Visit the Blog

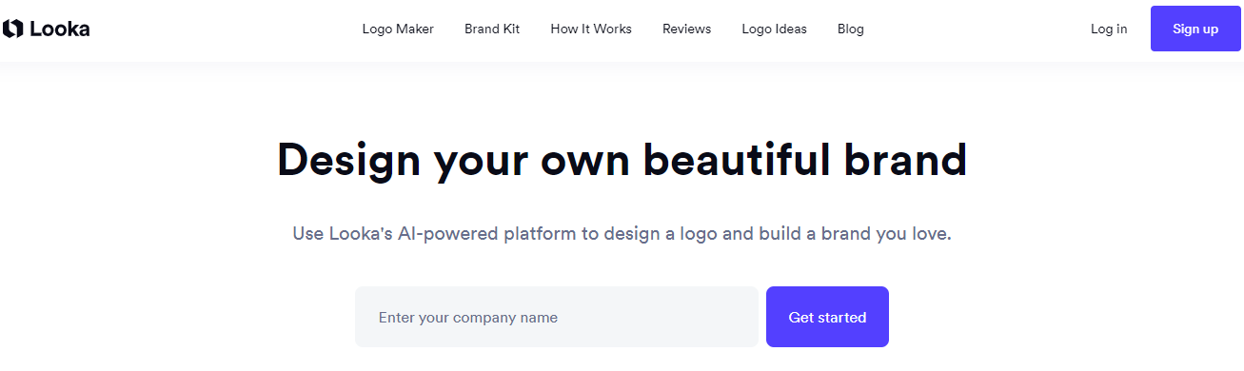(851, 29)
